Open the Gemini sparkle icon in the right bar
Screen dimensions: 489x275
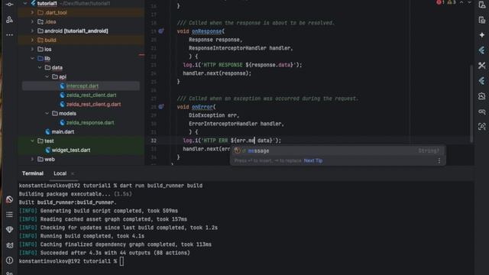(482, 35)
